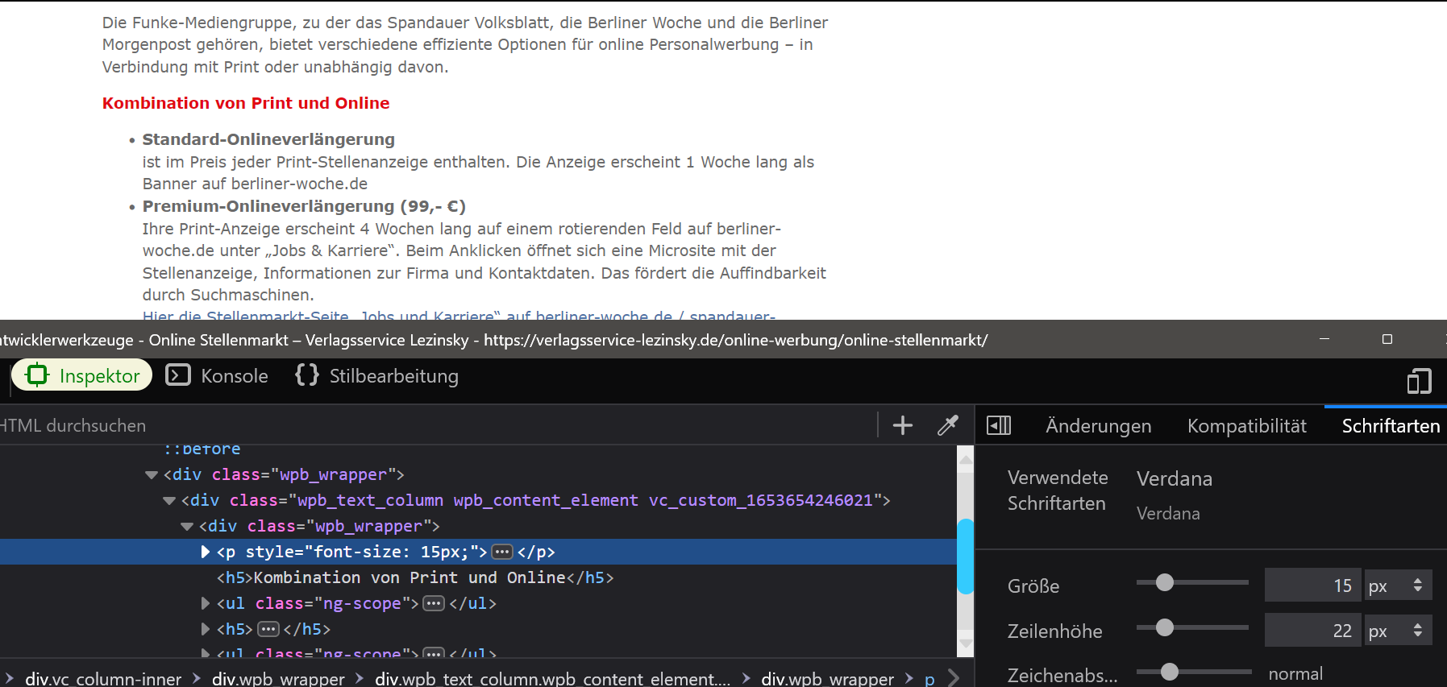
Task: Click the Größe value field showing 15
Action: click(1312, 586)
